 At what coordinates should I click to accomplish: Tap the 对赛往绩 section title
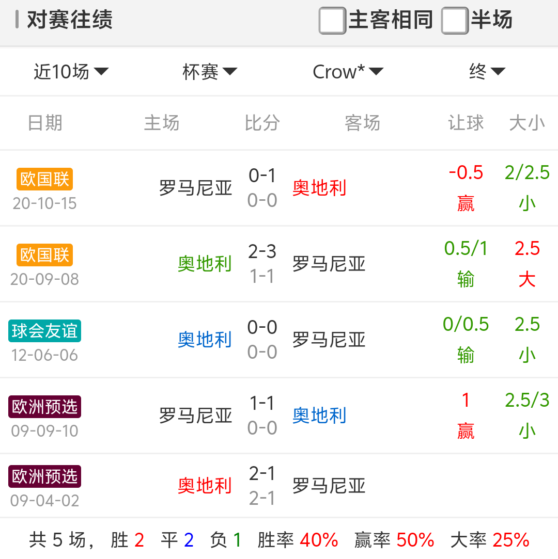click(x=69, y=20)
